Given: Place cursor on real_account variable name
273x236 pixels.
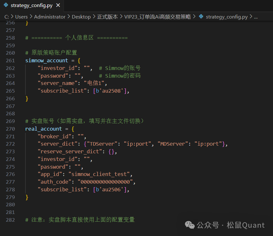Looking at the screenshot, I should (43, 129).
